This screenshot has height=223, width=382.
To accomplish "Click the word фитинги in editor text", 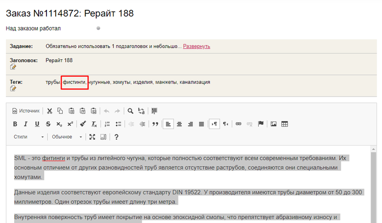I will point(53,159).
